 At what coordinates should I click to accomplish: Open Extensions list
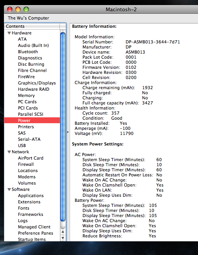(x=29, y=202)
